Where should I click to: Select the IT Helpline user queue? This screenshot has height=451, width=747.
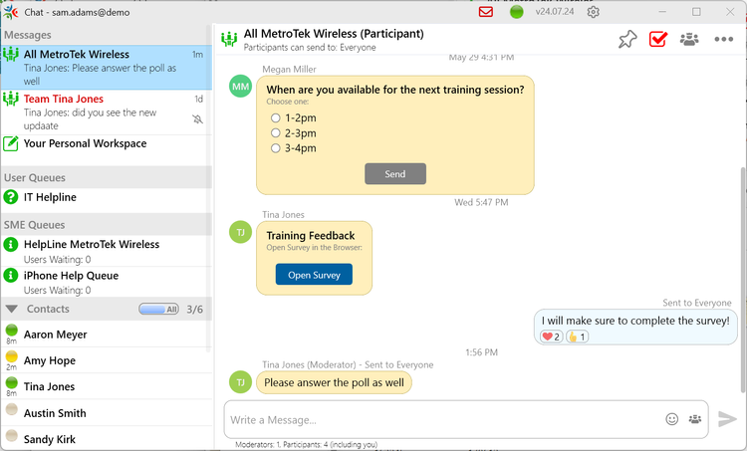(106, 197)
